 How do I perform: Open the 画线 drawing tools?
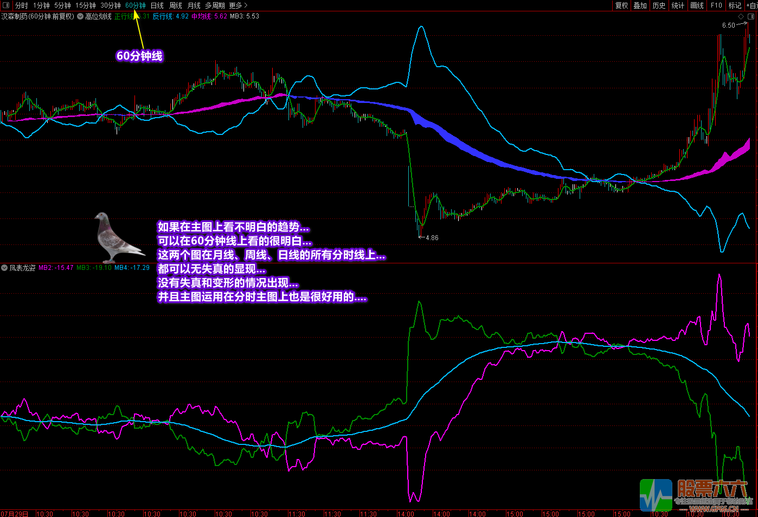coord(697,5)
